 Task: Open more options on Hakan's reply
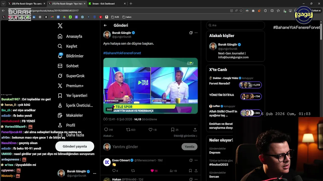coord(196,179)
